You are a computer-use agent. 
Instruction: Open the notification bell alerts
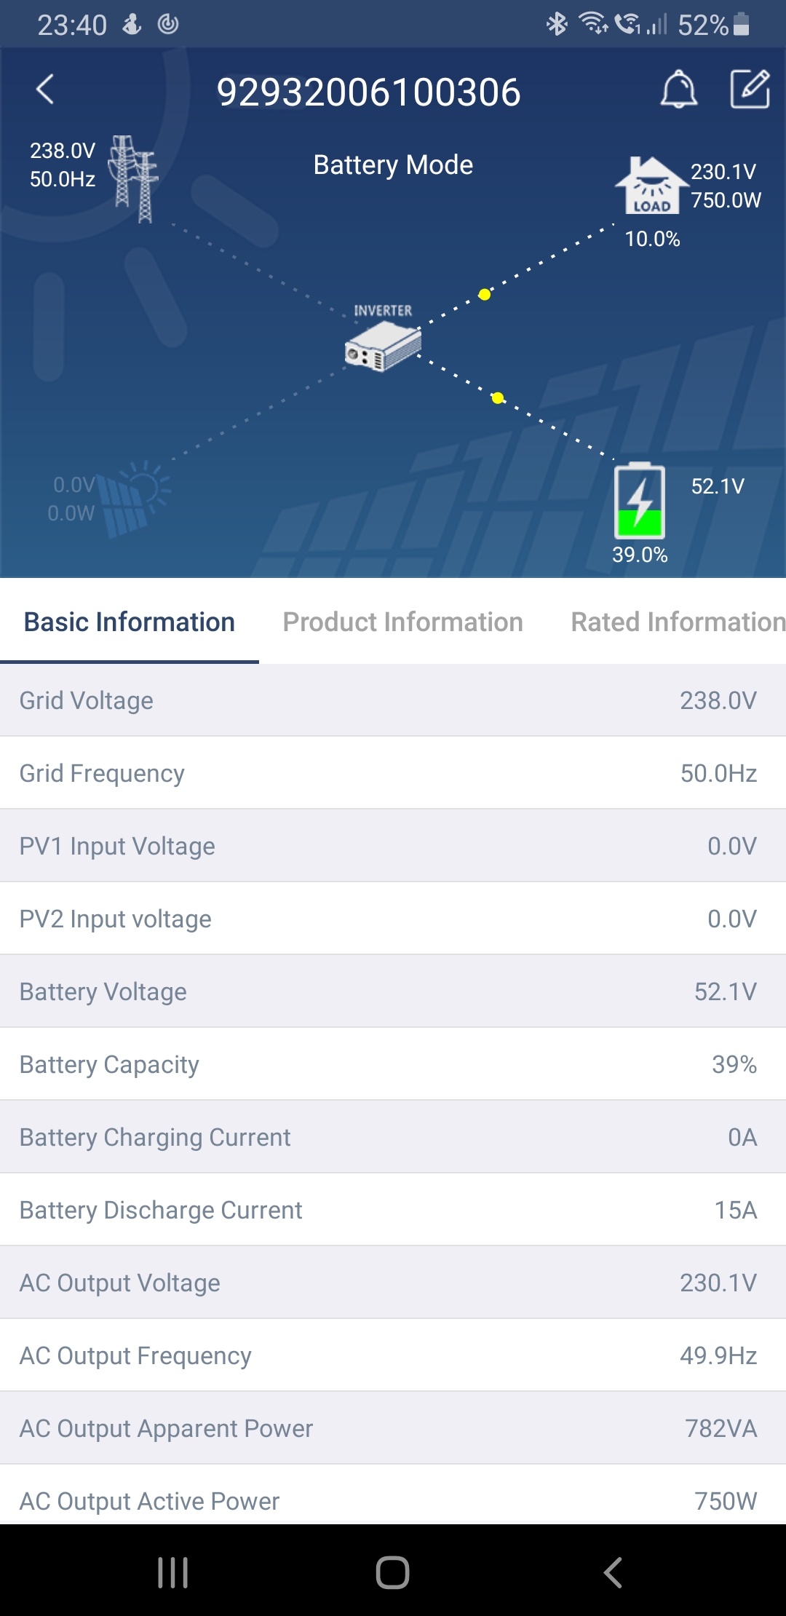(x=678, y=90)
